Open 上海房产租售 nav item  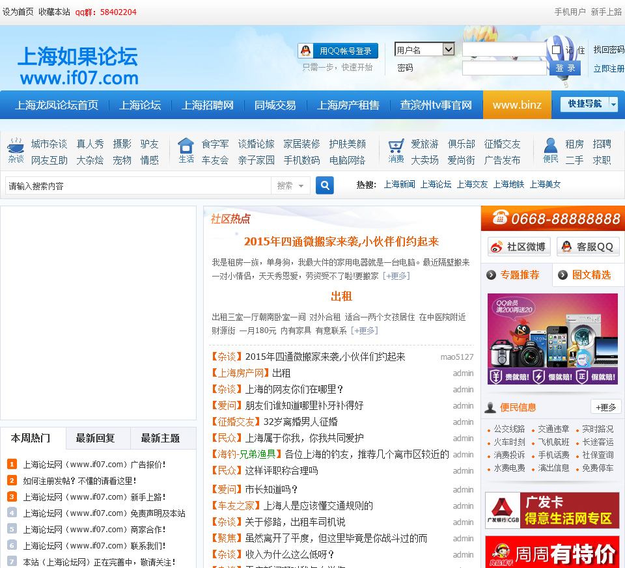[348, 105]
